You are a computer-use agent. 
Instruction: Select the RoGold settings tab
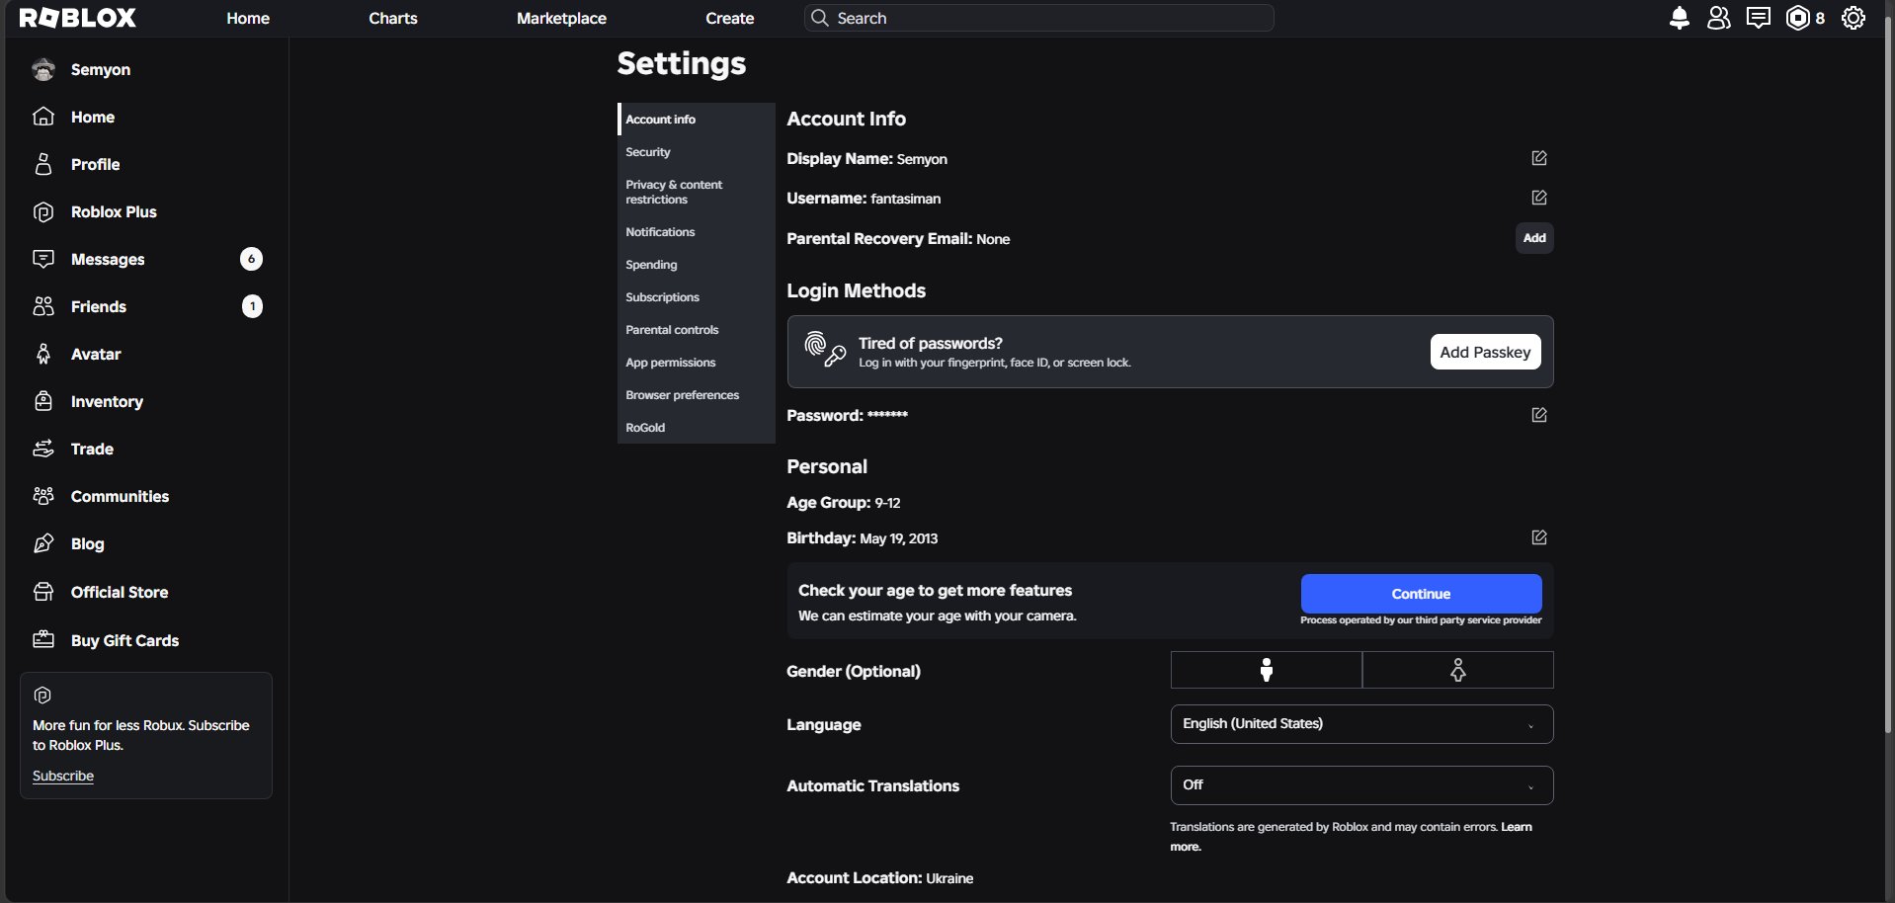pyautogui.click(x=697, y=428)
